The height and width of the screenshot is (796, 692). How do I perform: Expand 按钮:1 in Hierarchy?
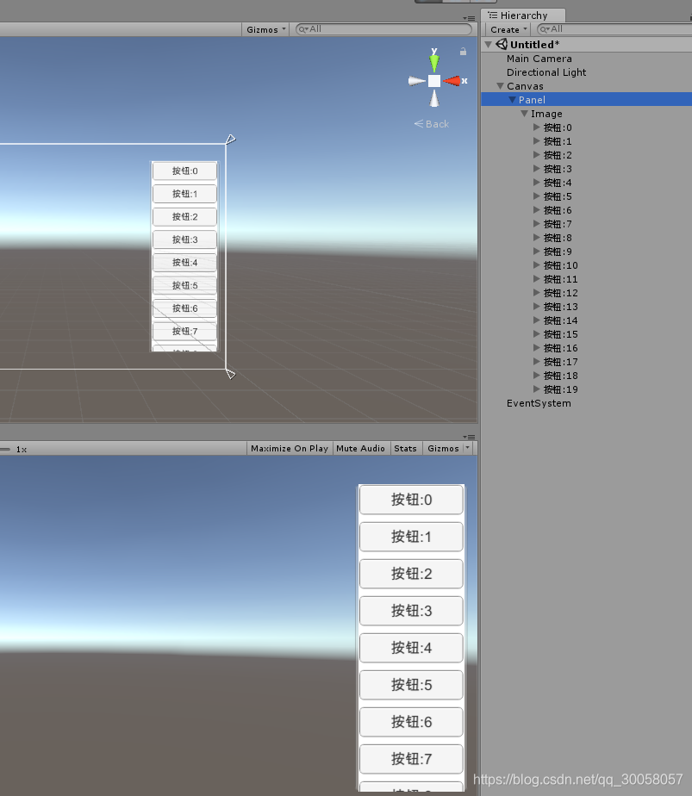coord(536,140)
